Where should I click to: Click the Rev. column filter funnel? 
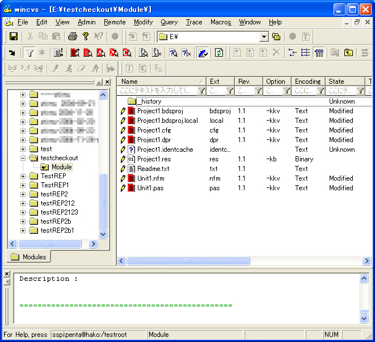(x=258, y=91)
